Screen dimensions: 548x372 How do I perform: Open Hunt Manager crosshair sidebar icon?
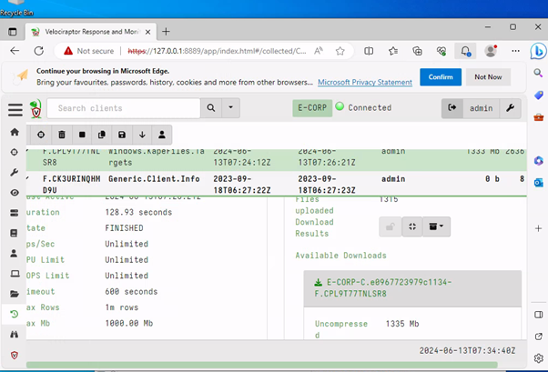tap(15, 152)
